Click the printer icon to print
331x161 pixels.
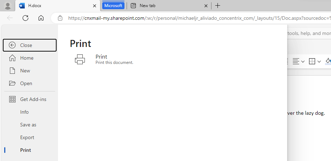[80, 59]
